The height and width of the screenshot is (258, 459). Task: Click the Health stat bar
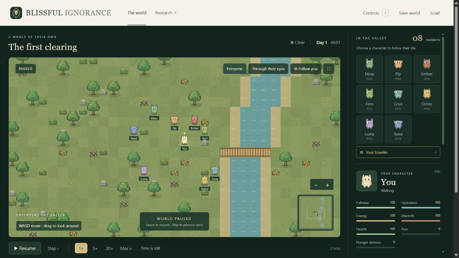pyautogui.click(x=376, y=234)
